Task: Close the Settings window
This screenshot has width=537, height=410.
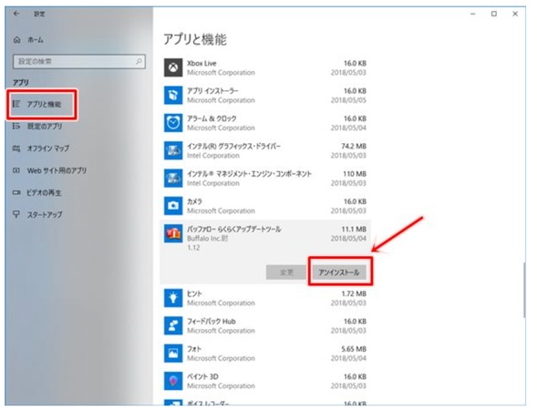Action: click(515, 14)
